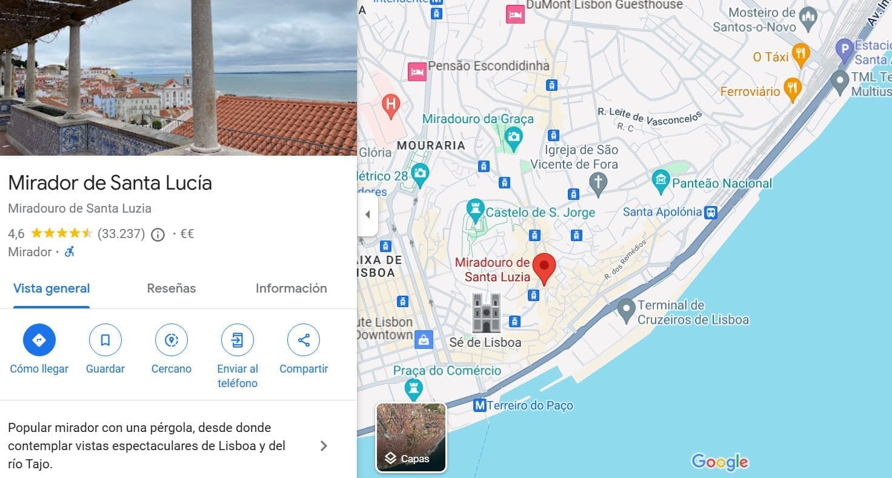Open the place photo of the viewpoint
The image size is (892, 478).
[x=178, y=78]
